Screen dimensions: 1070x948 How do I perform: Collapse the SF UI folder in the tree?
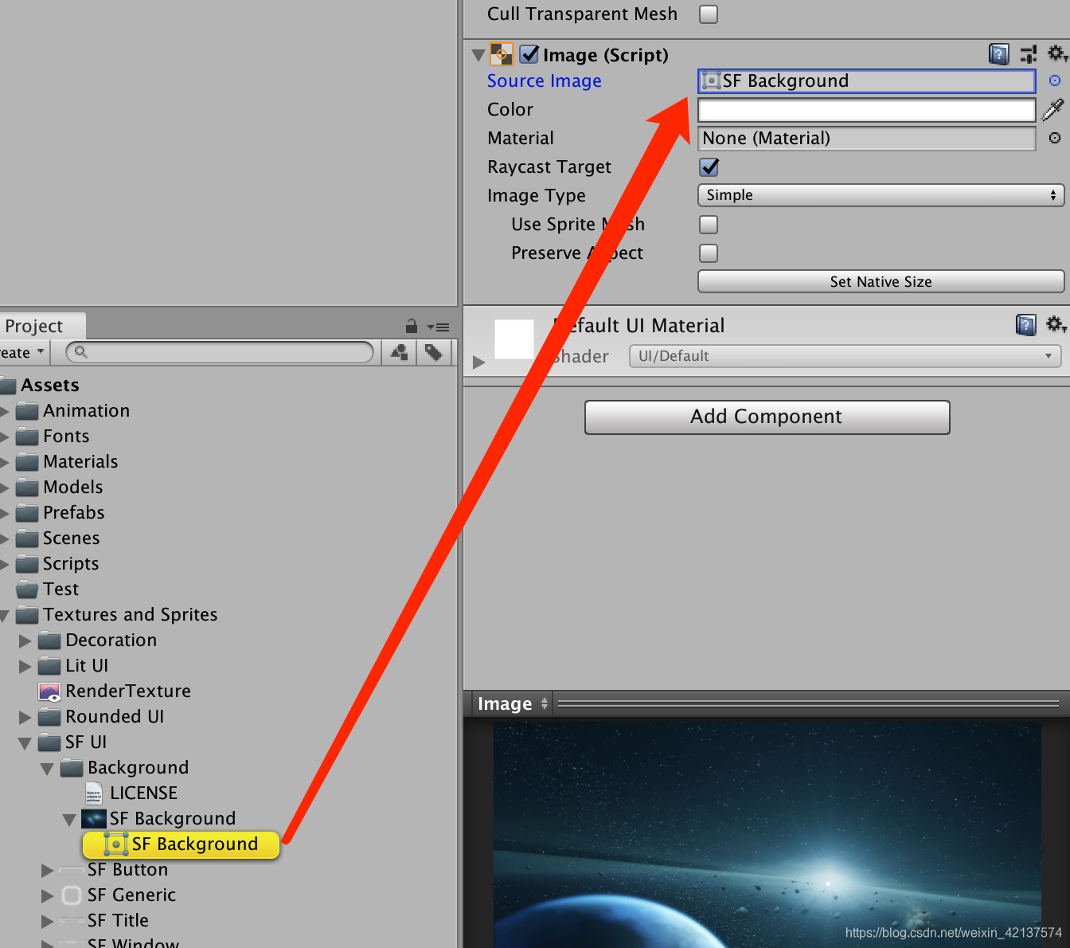point(25,742)
